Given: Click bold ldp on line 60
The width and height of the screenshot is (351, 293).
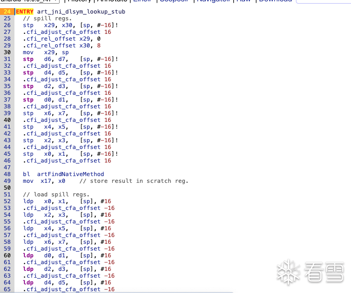Looking at the screenshot, I should 28,256.
